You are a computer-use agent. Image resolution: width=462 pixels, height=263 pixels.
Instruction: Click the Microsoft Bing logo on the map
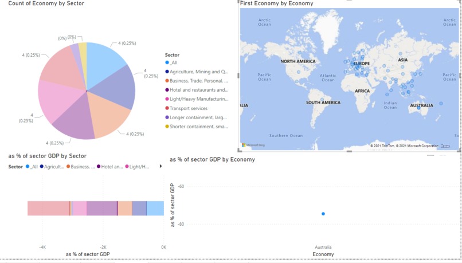[x=253, y=145]
